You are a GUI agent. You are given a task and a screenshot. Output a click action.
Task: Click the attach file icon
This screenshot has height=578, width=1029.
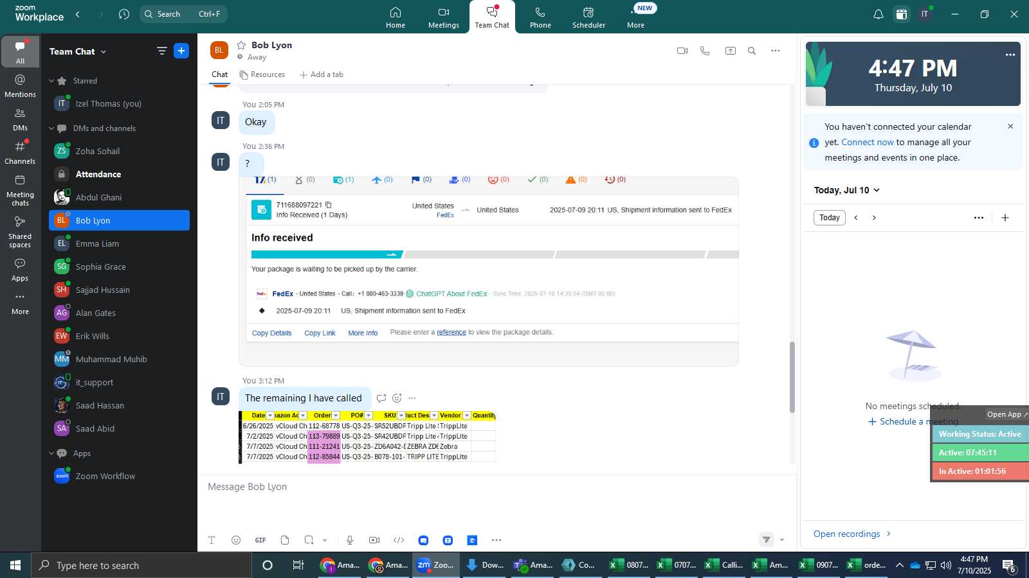[285, 540]
